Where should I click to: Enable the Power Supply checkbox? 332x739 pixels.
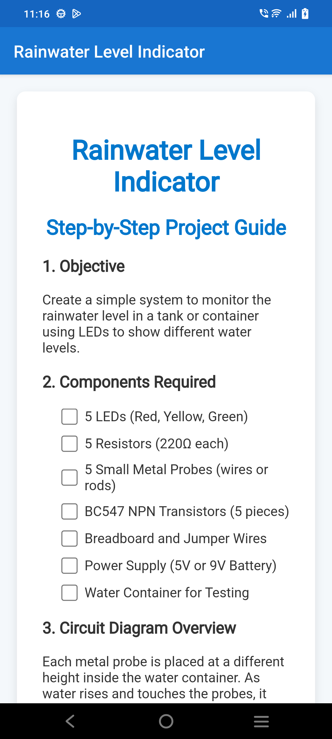[69, 566]
